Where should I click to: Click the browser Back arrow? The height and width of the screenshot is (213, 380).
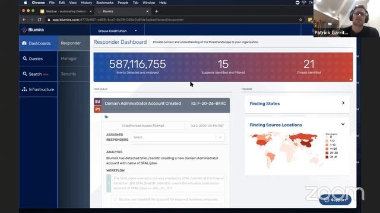coord(24,20)
